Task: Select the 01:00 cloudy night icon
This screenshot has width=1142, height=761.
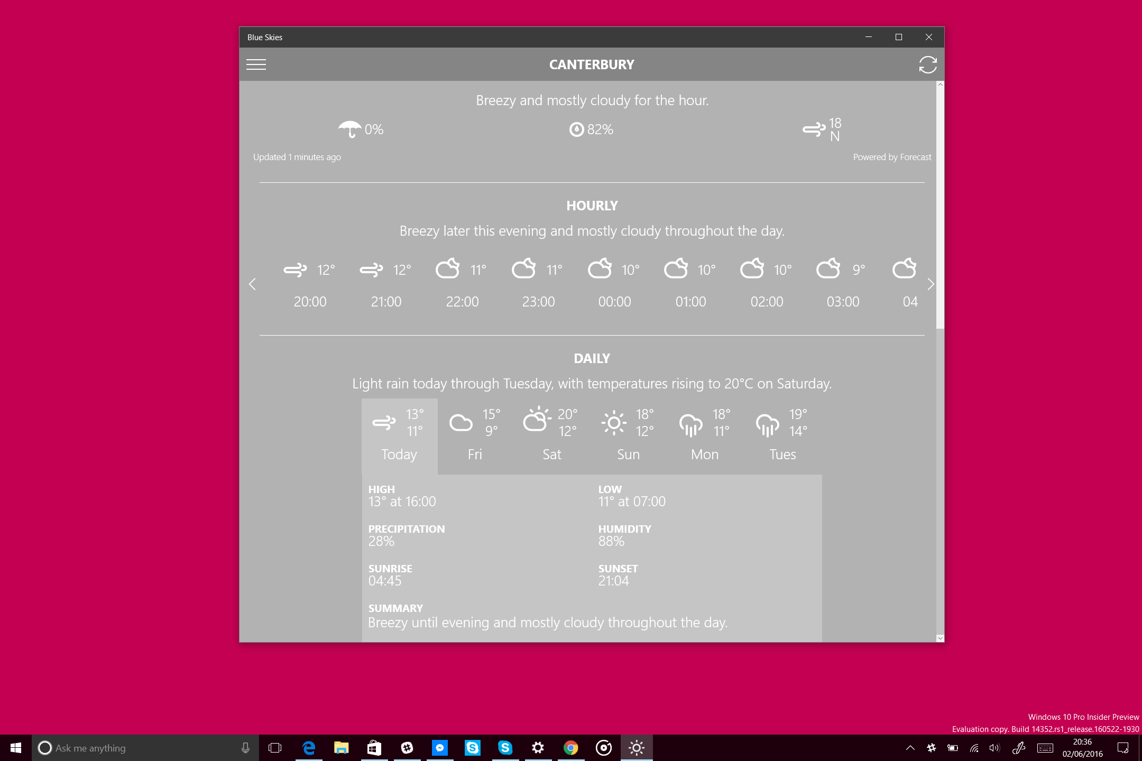Action: pos(676,268)
